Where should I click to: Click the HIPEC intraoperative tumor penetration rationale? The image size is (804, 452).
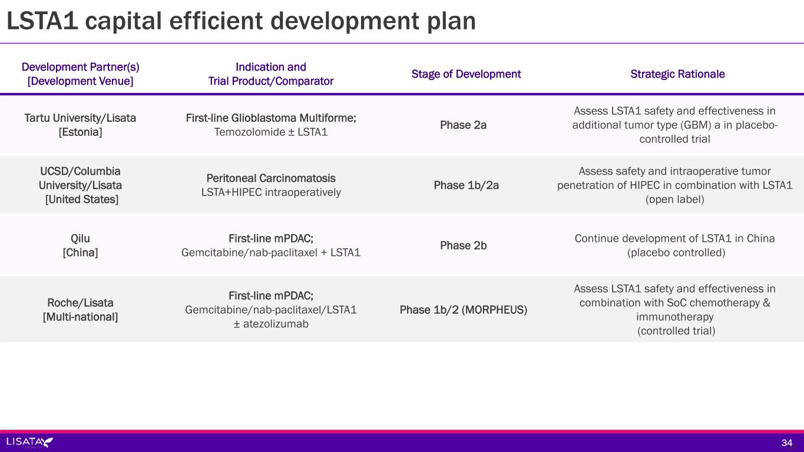click(x=674, y=185)
